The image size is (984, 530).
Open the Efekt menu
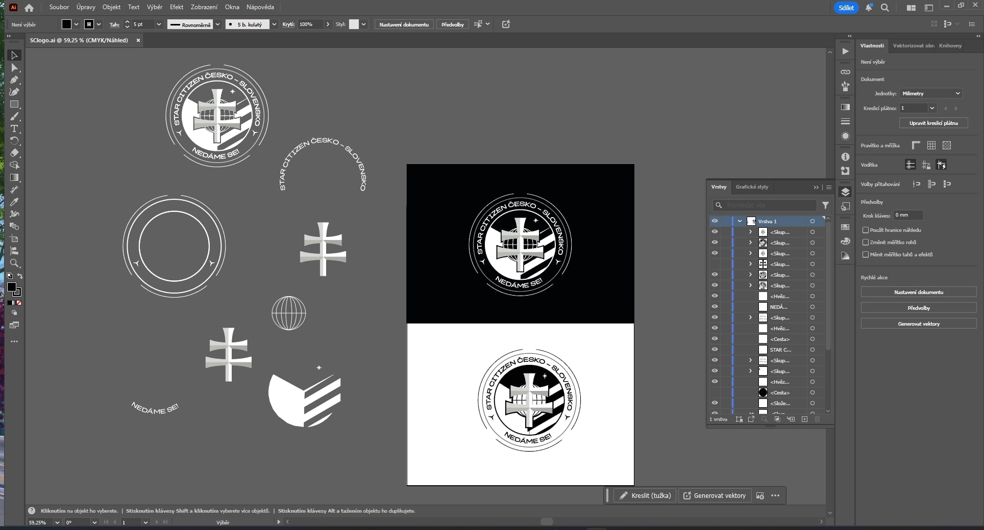point(177,7)
